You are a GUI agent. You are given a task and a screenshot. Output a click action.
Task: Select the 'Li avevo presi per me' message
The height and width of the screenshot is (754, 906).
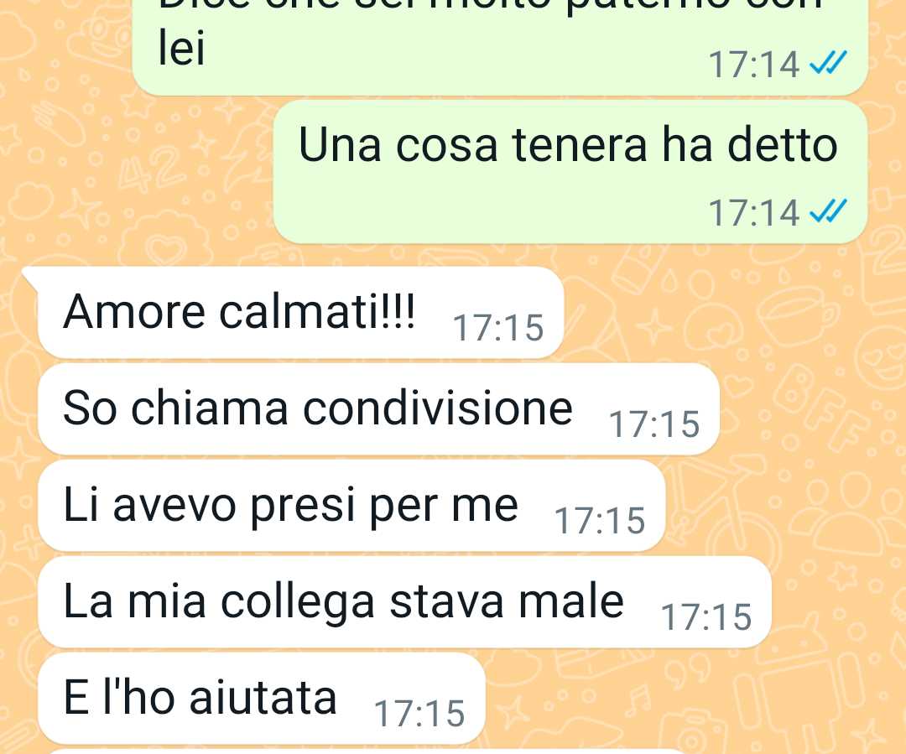tap(351, 506)
